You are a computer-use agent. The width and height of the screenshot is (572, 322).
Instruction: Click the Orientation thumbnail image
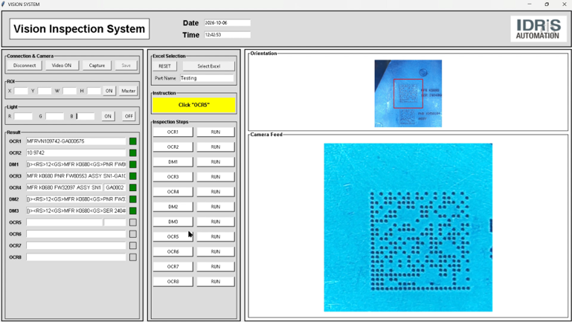tap(408, 94)
